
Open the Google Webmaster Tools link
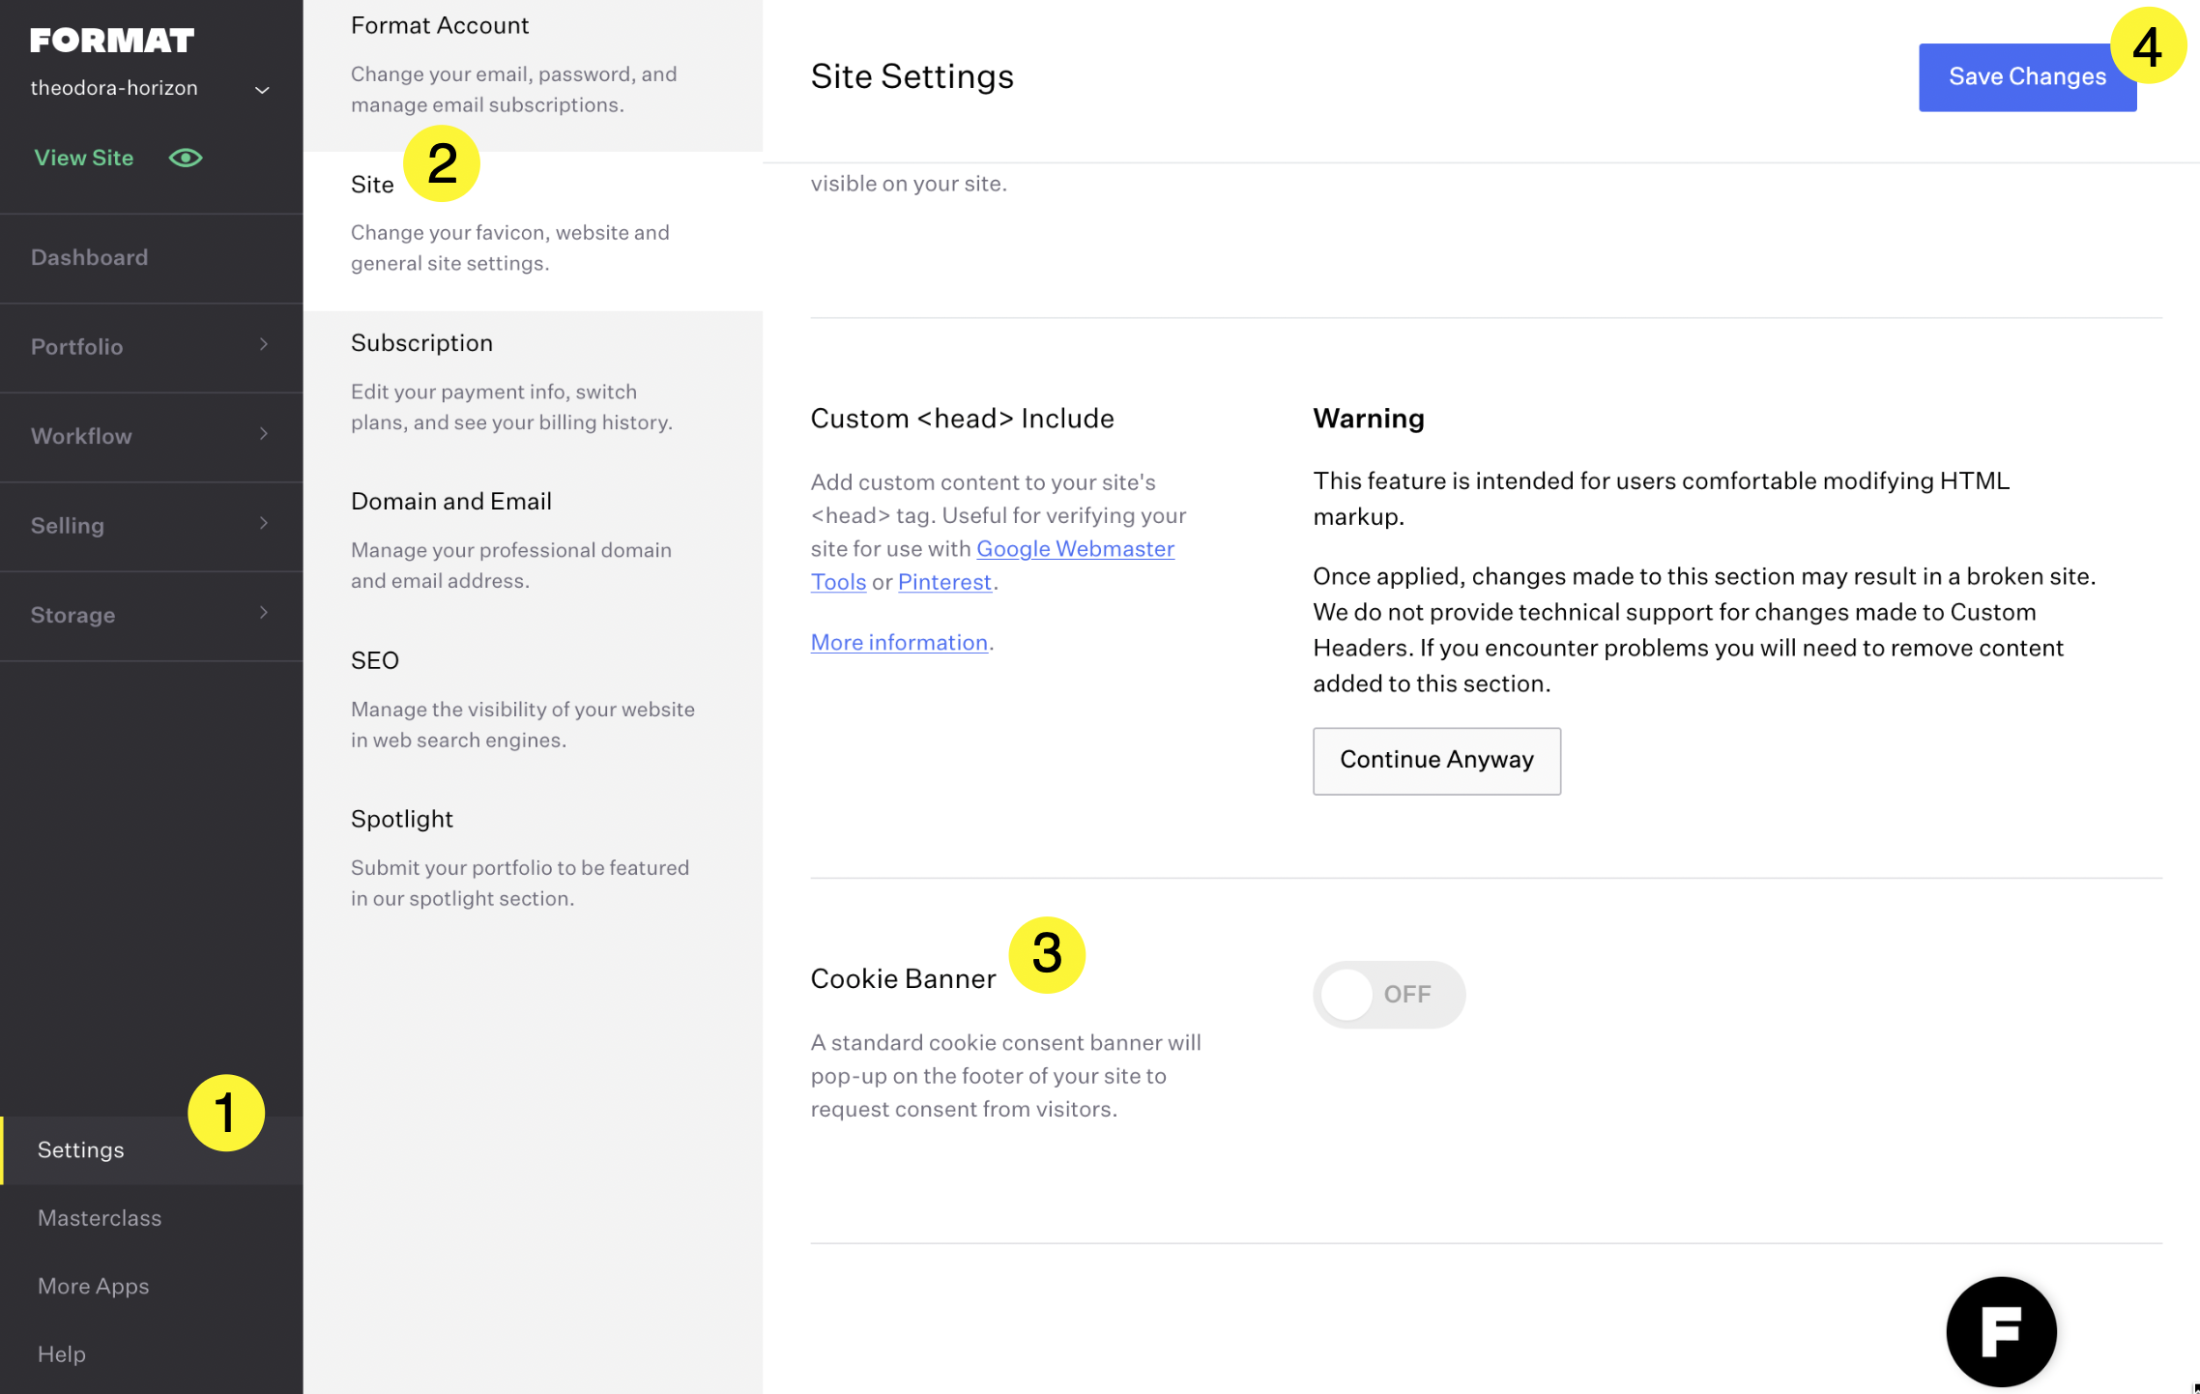point(1075,548)
